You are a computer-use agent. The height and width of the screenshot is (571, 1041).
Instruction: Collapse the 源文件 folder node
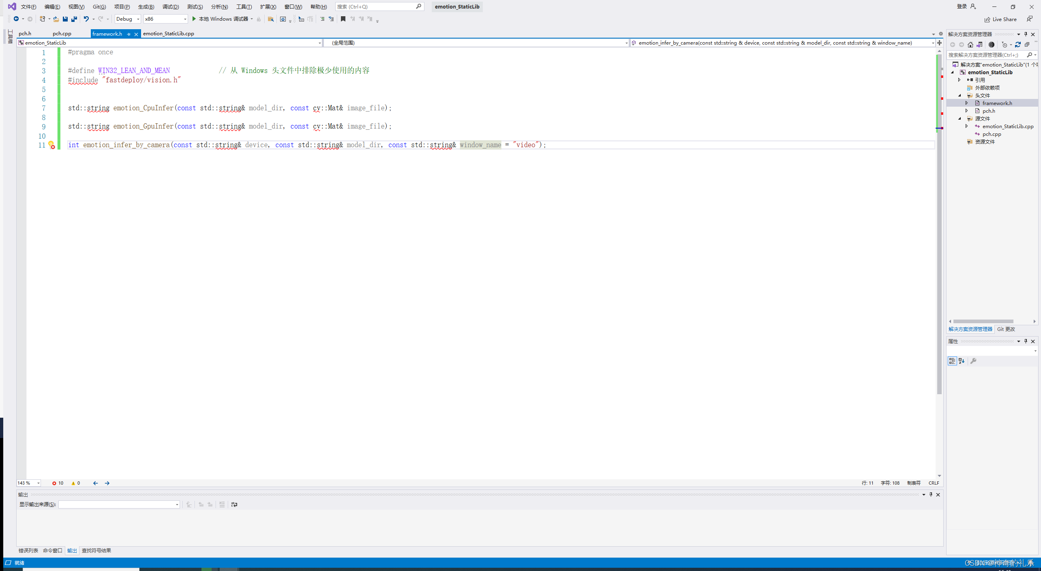coord(959,118)
